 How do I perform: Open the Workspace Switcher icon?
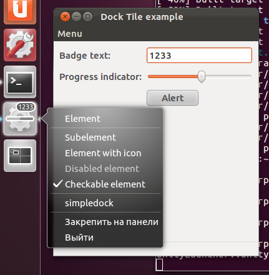click(x=20, y=156)
